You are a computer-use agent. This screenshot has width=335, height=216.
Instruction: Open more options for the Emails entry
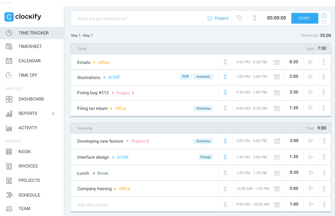pyautogui.click(x=324, y=62)
